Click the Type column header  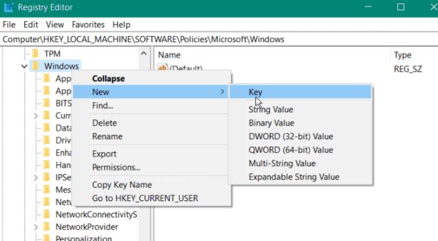point(402,55)
